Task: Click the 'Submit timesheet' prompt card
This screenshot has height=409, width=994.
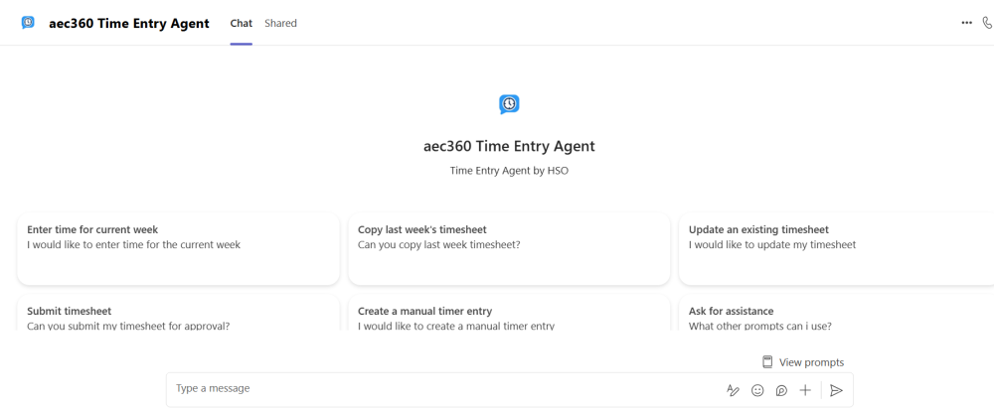Action: point(178,315)
